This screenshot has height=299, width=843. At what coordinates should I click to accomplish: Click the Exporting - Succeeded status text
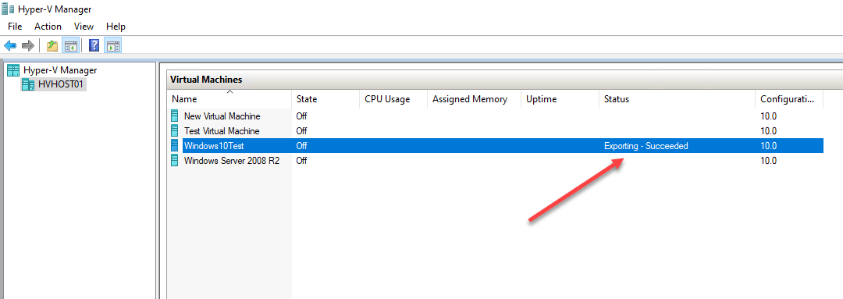pyautogui.click(x=646, y=146)
